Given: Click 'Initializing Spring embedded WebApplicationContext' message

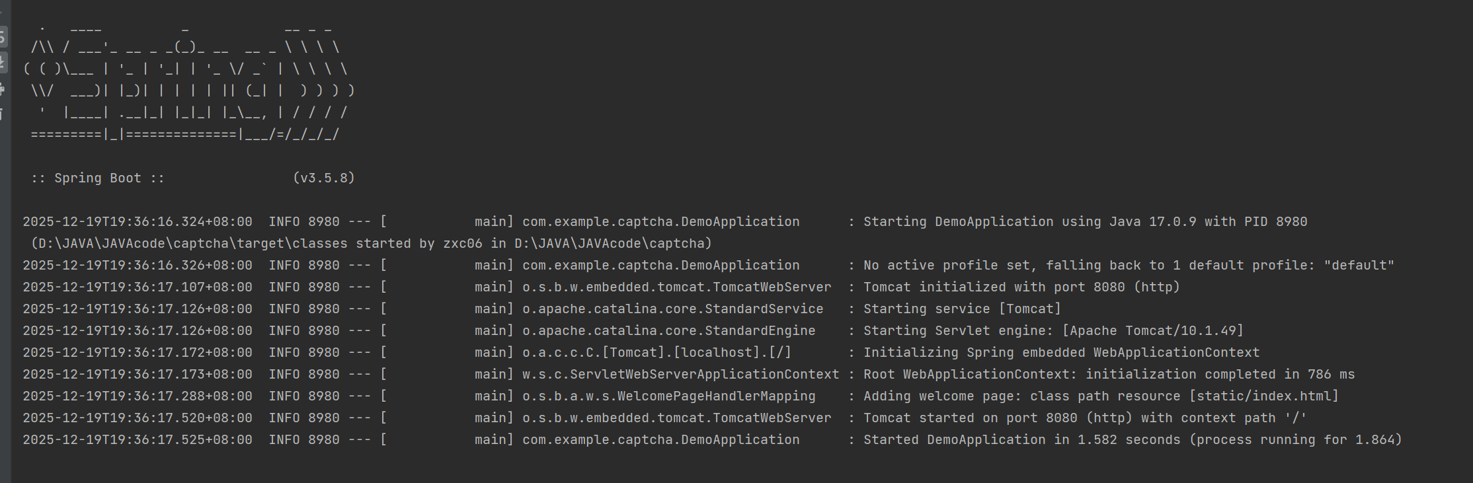Looking at the screenshot, I should (1061, 352).
